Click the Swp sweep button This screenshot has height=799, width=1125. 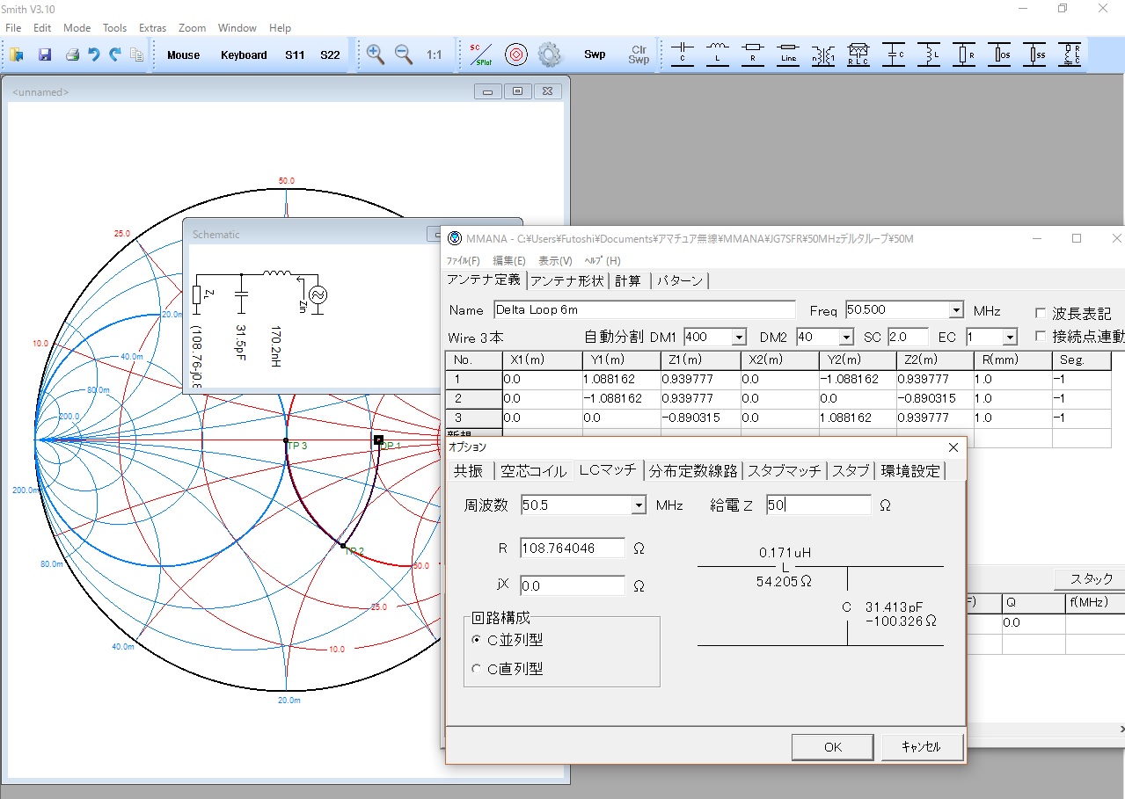click(x=595, y=54)
